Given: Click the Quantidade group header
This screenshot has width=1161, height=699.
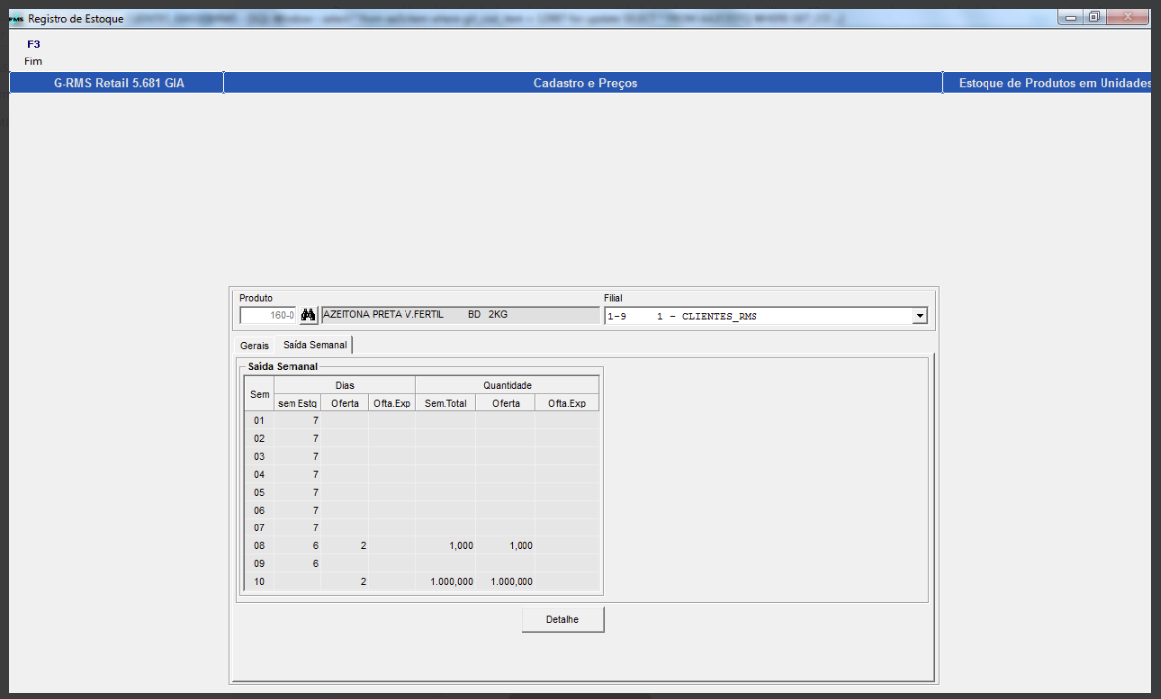Looking at the screenshot, I should 508,385.
